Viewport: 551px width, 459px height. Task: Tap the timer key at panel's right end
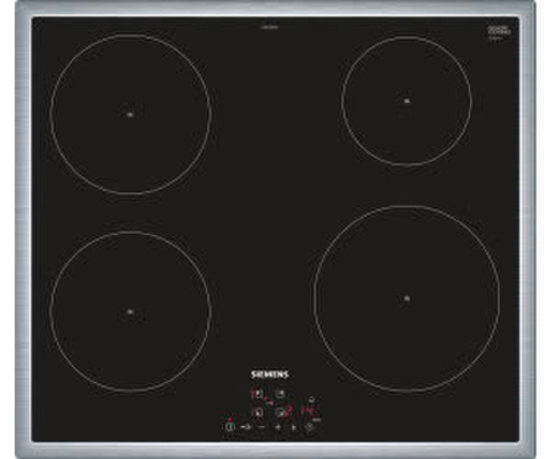[311, 427]
